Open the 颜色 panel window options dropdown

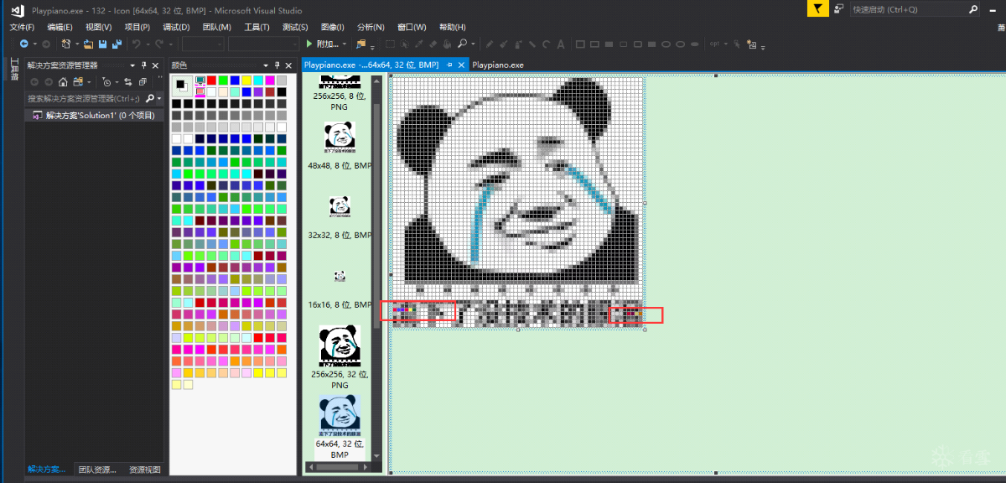[265, 65]
